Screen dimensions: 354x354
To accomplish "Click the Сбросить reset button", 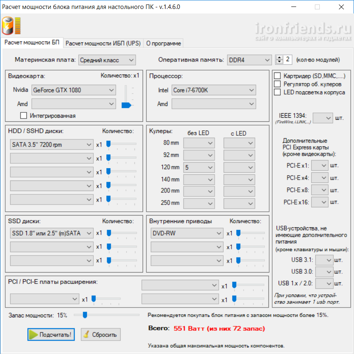I will click(101, 335).
